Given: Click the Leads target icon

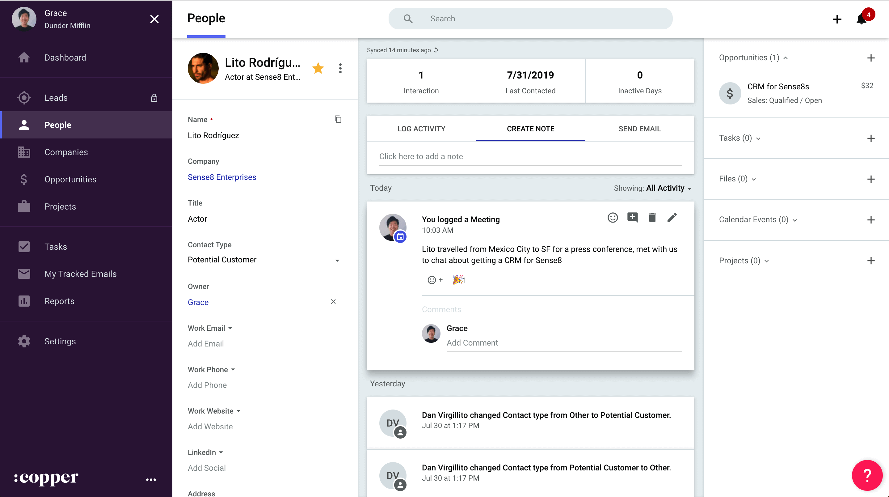Looking at the screenshot, I should click(24, 98).
